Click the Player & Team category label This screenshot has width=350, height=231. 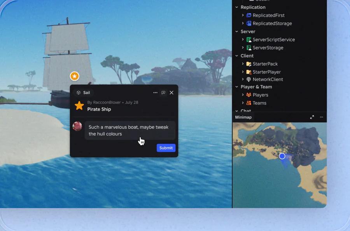click(x=256, y=87)
